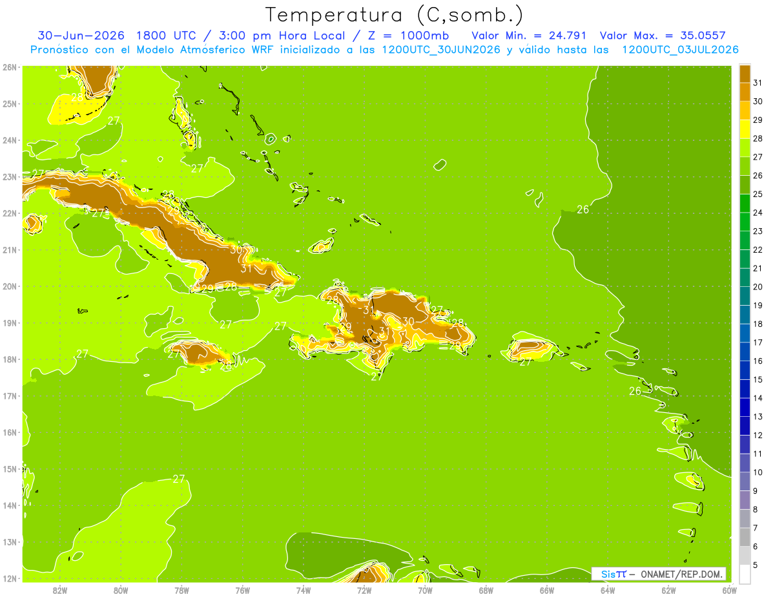Click the color bar segment between 17 and 18
This screenshot has height=599, width=775.
[745, 333]
